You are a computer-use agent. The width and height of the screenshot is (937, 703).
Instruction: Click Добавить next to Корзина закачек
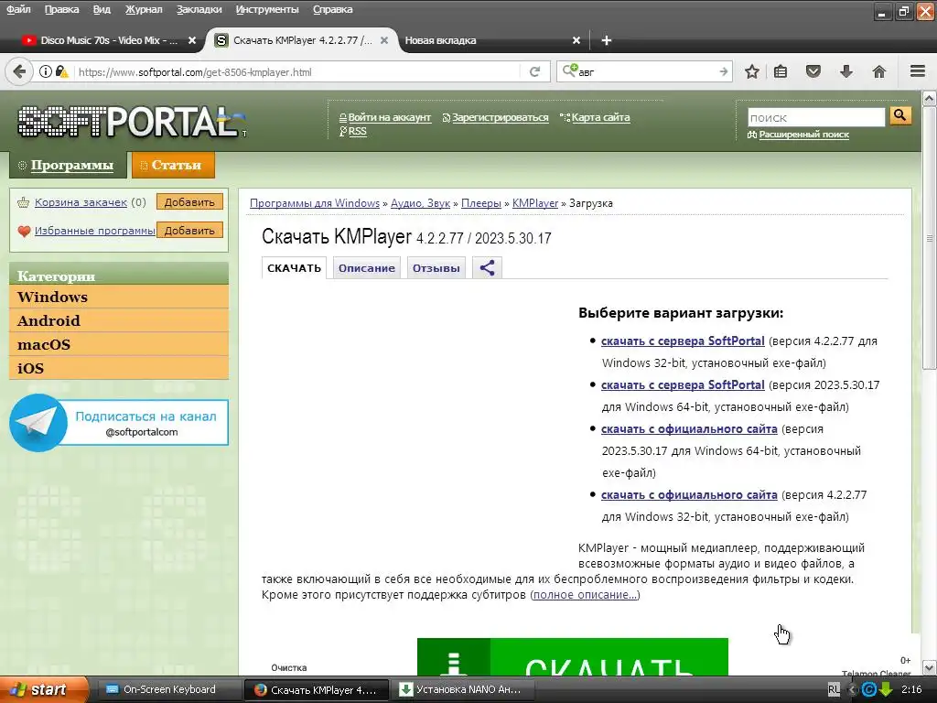point(189,202)
